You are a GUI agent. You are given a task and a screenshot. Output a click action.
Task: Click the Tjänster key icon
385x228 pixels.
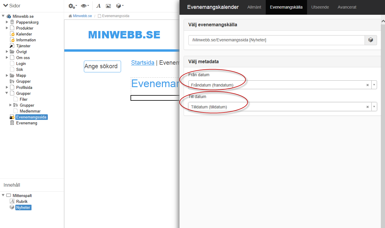(x=12, y=46)
